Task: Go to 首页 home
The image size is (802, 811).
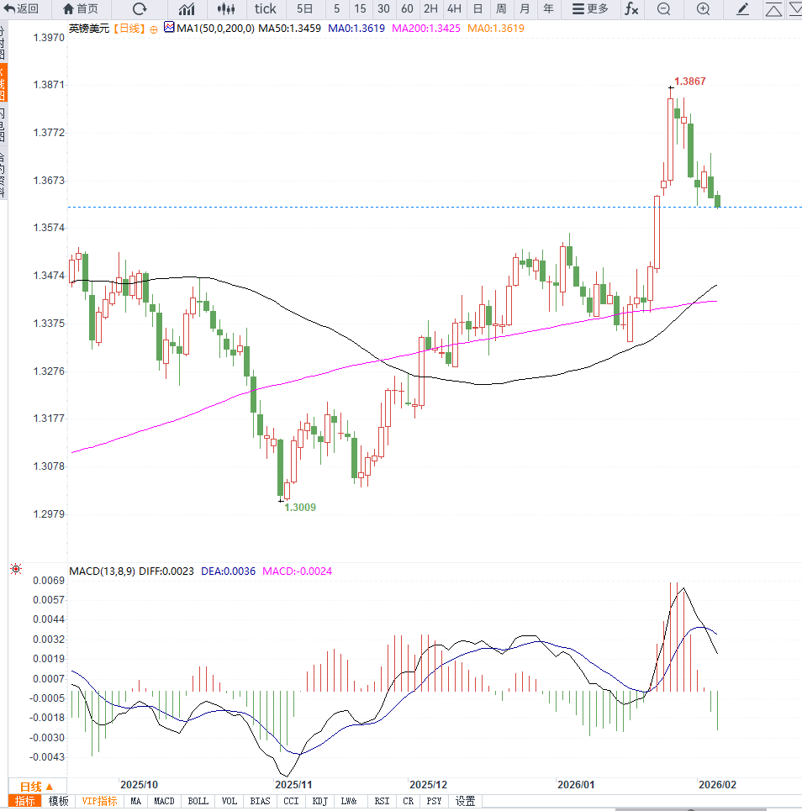Action: (x=80, y=8)
